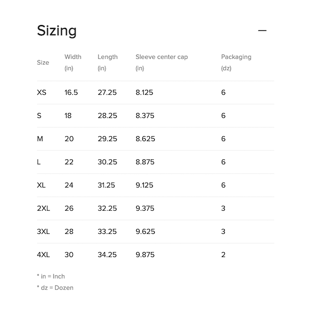Select the Sleeve center cap header
This screenshot has height=320, width=320.
point(162,62)
